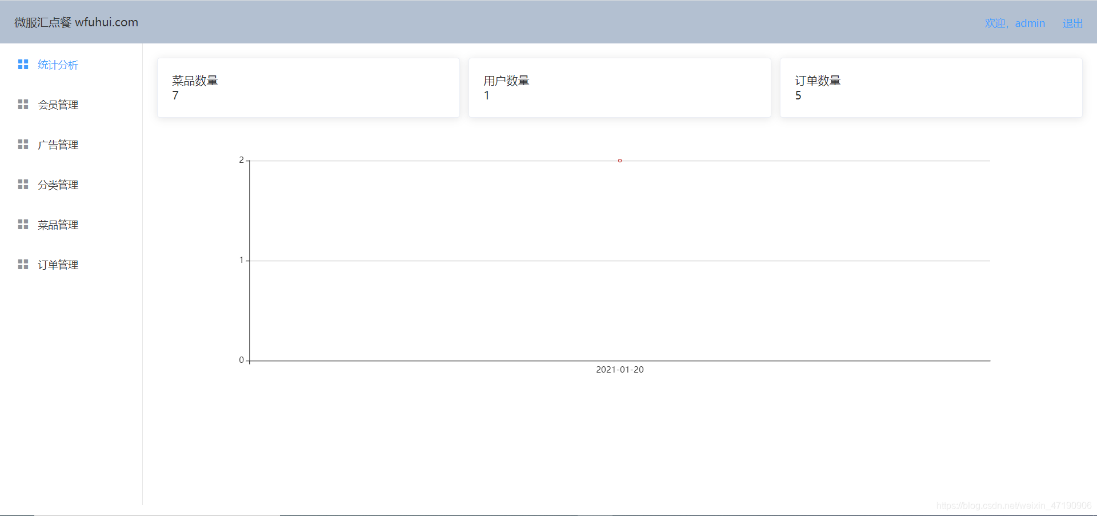Select the 订单数量 statistics card

(931, 87)
